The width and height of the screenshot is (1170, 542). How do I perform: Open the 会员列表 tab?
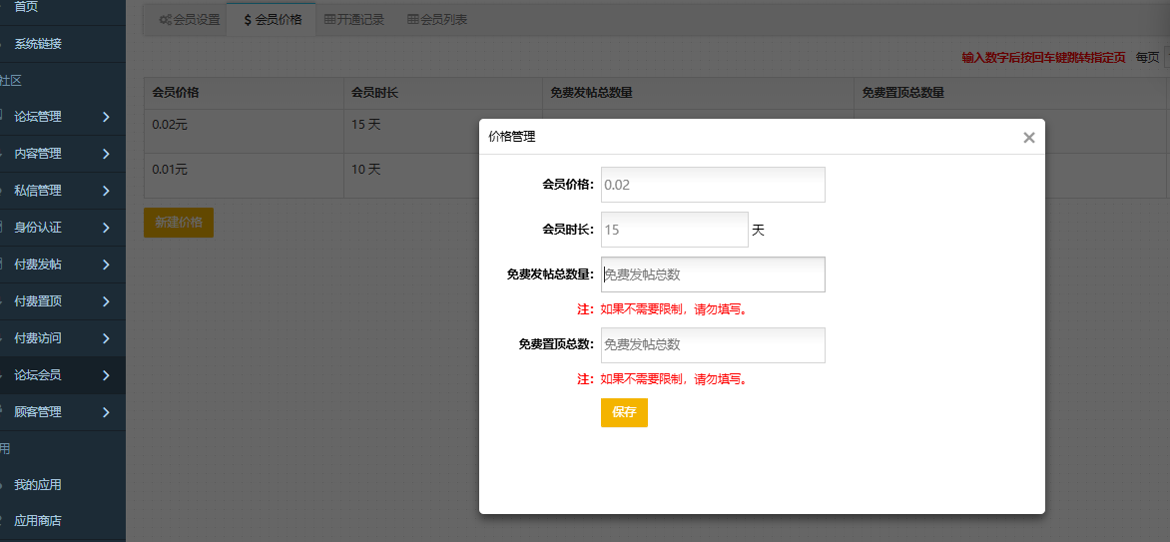[437, 19]
